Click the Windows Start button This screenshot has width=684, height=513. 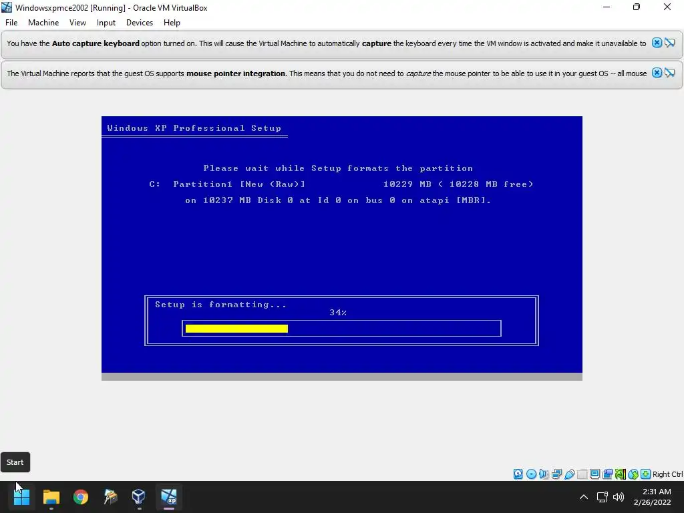coord(21,497)
